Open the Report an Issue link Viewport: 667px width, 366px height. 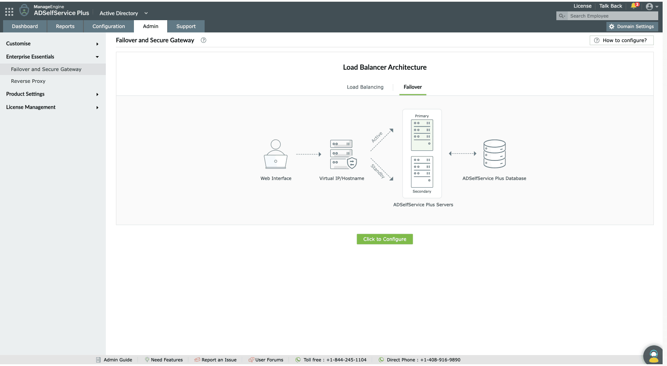pos(219,360)
